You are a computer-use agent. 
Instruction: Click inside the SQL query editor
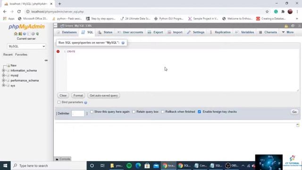click(182, 70)
